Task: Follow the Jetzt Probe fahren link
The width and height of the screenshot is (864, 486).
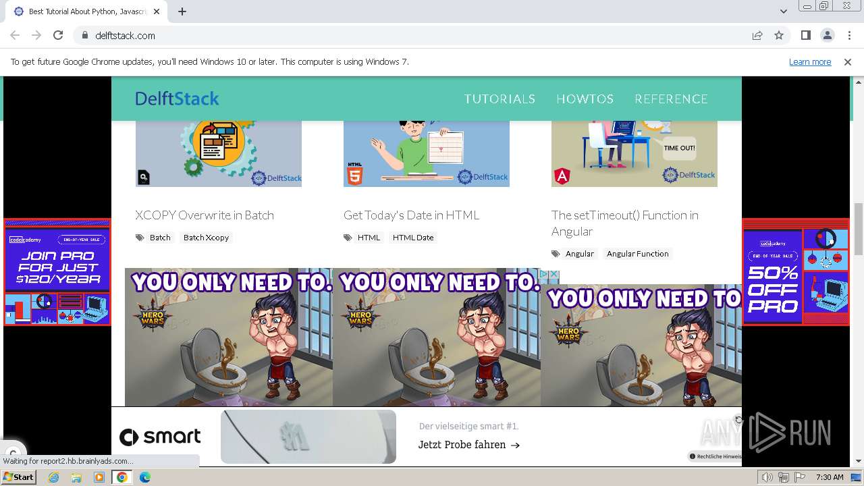Action: tap(469, 445)
